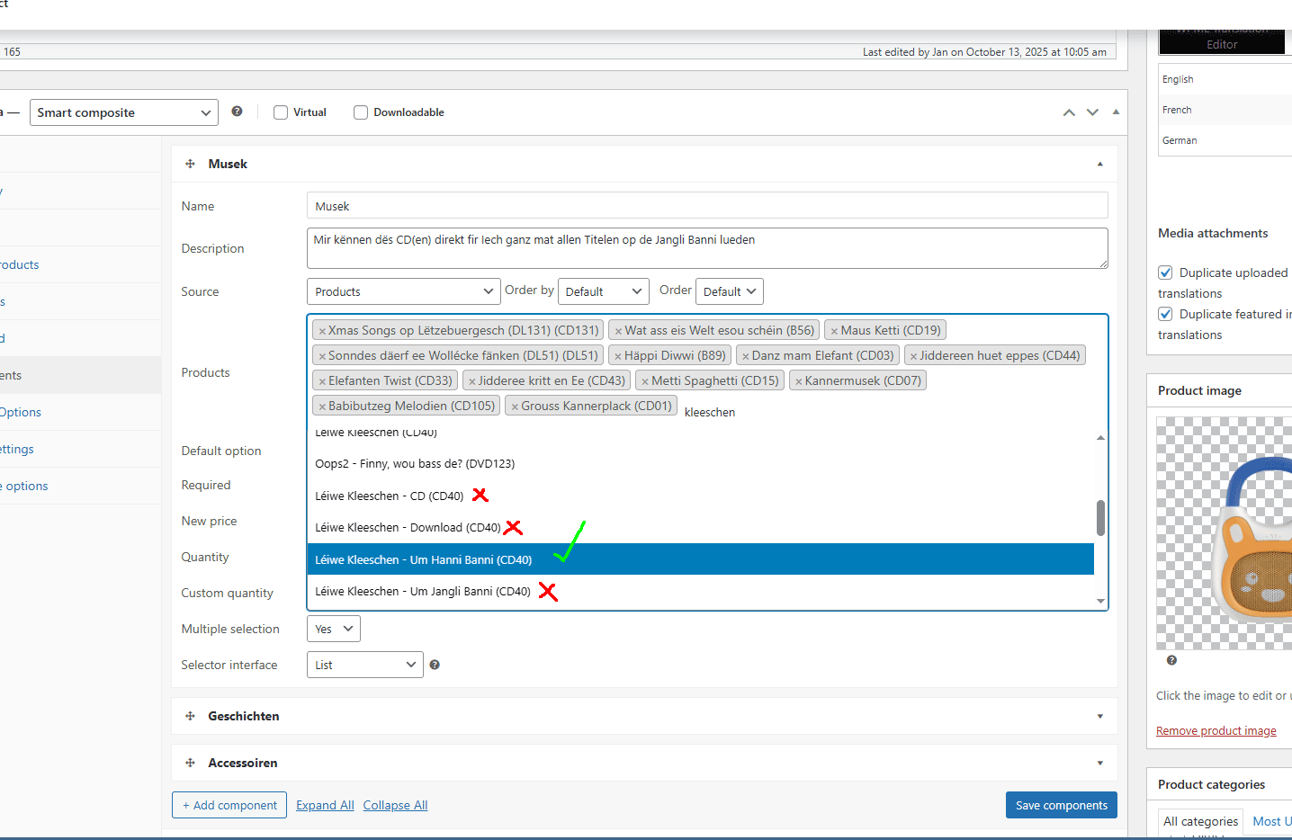This screenshot has width=1292, height=840.
Task: Expand the Geschichten component
Action: 1099,716
